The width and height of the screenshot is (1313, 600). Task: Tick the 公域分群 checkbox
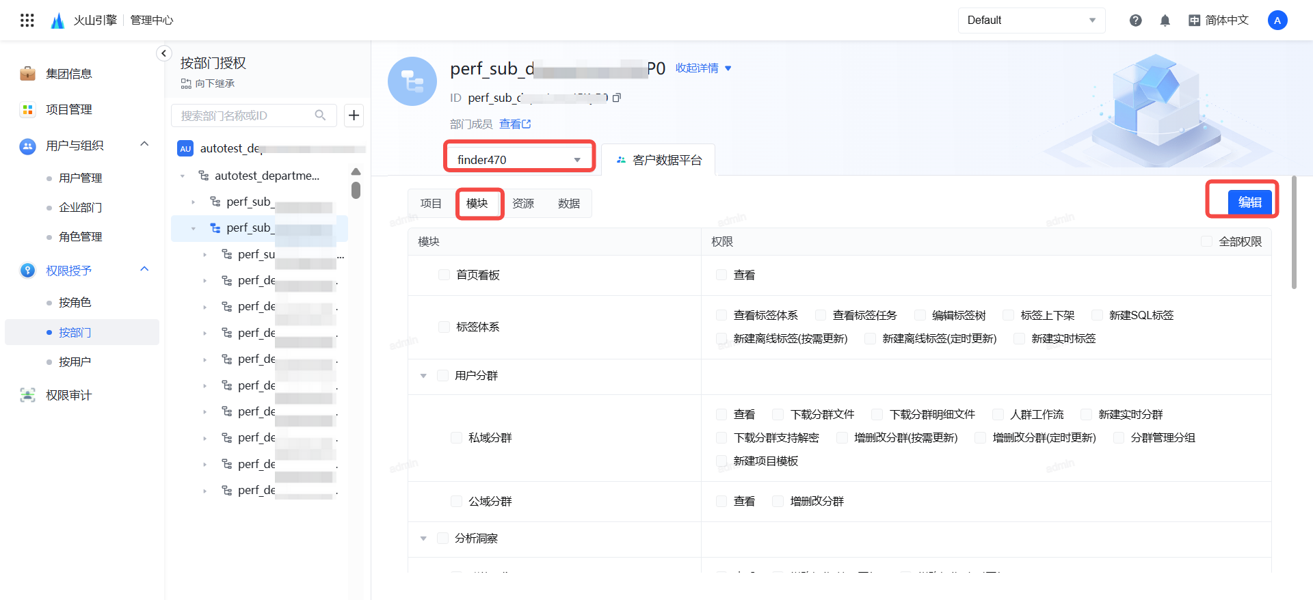[456, 501]
